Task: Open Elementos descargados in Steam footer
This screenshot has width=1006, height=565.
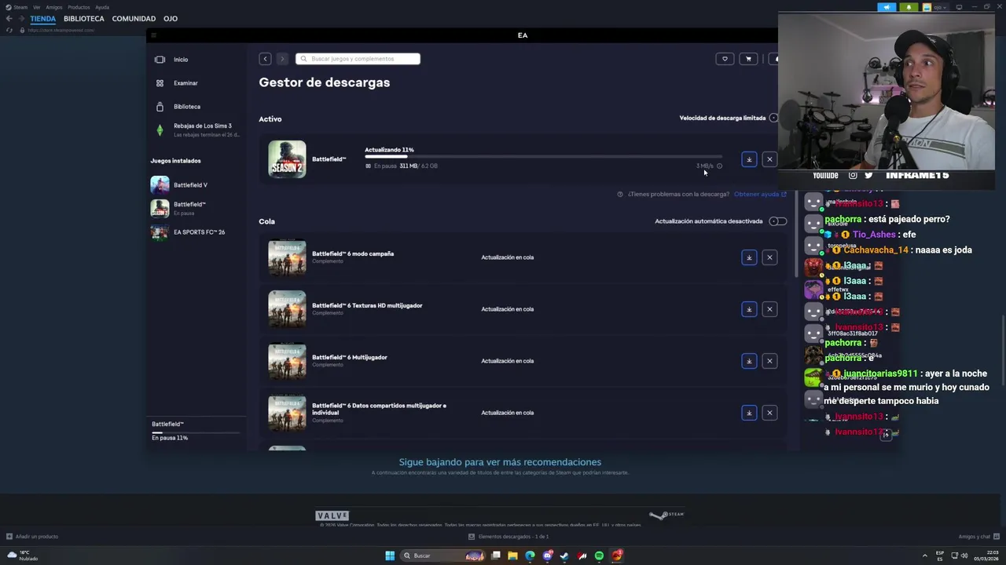Action: [509, 537]
